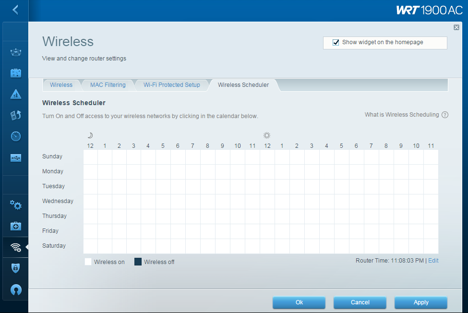
Task: Click the sun noon icon above calendar
Action: click(x=267, y=135)
